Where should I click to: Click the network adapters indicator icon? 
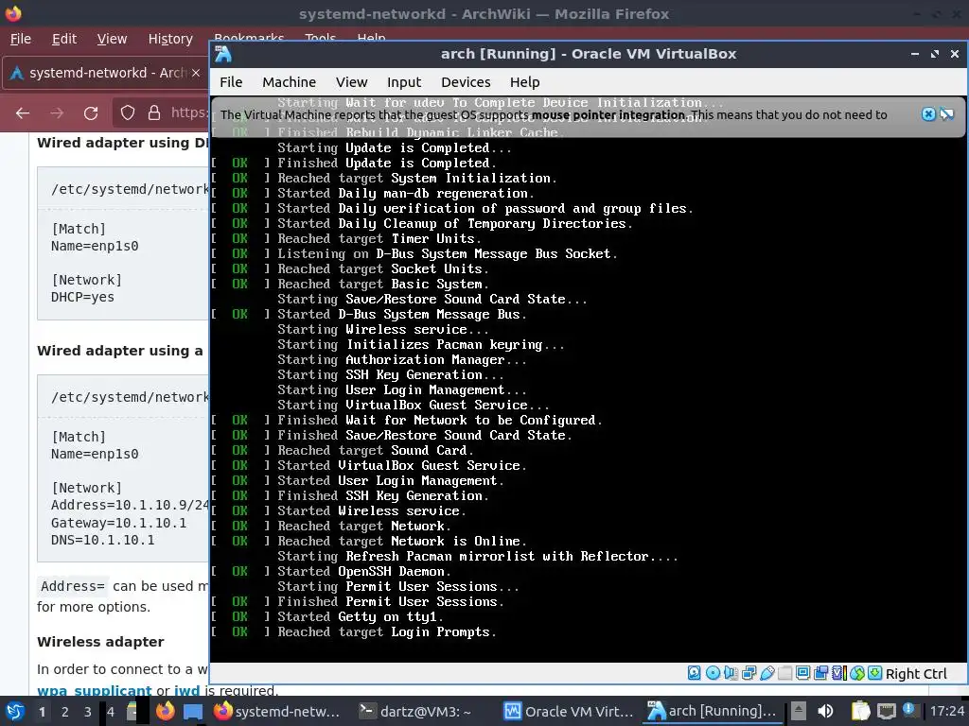[749, 673]
